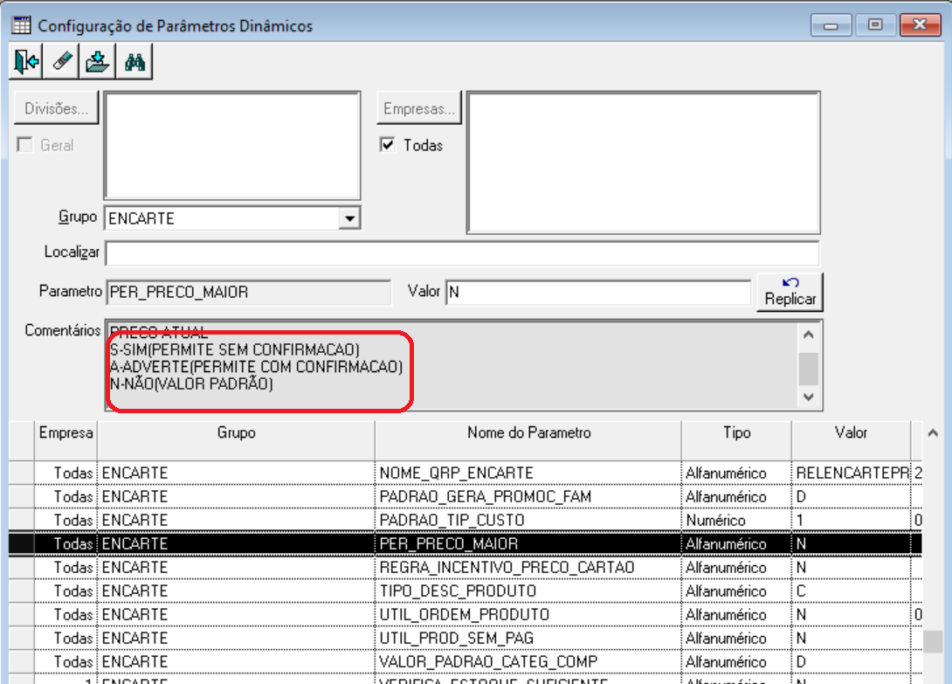Click the window title bar grid icon

pyautogui.click(x=21, y=25)
